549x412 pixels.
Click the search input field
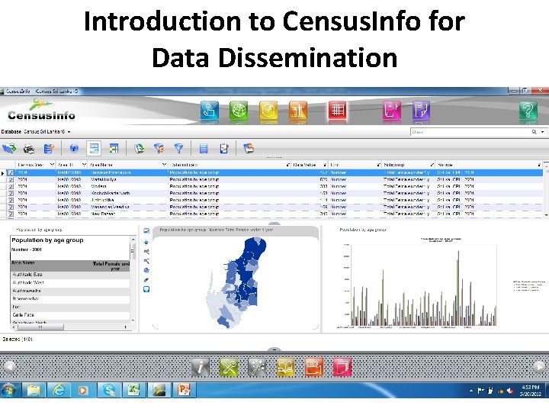pos(470,132)
